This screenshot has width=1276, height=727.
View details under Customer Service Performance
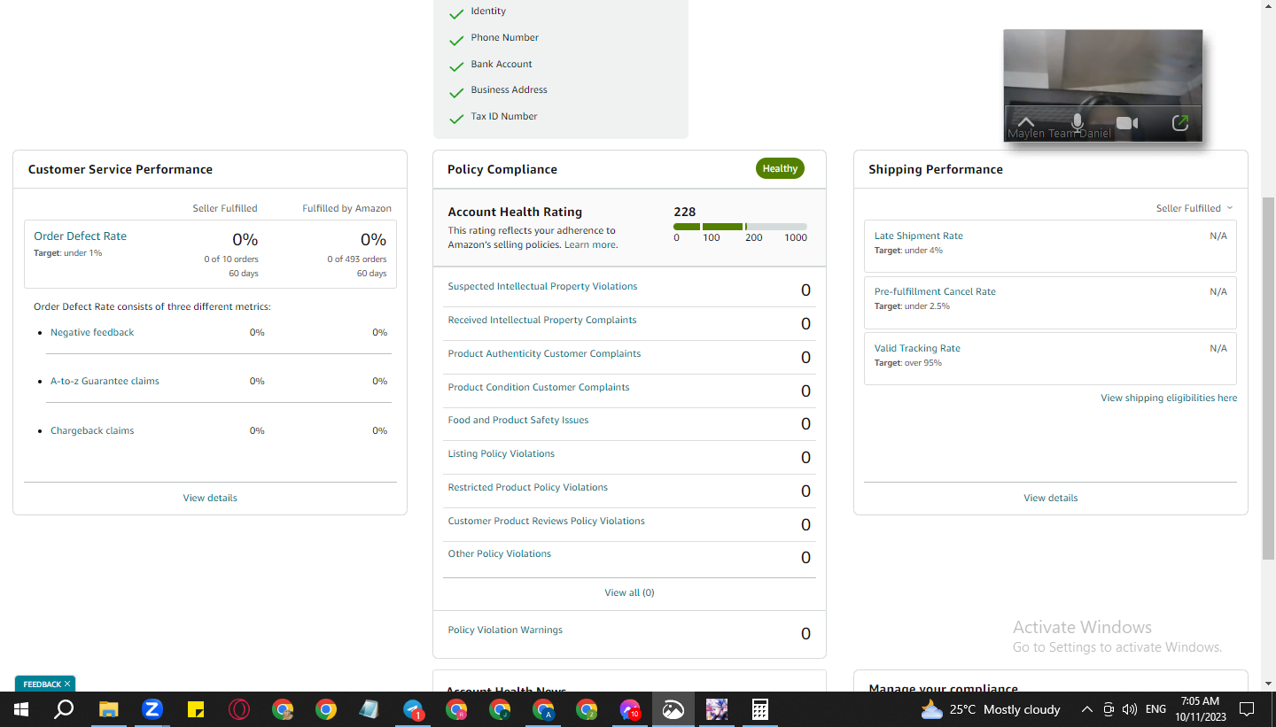[210, 498]
